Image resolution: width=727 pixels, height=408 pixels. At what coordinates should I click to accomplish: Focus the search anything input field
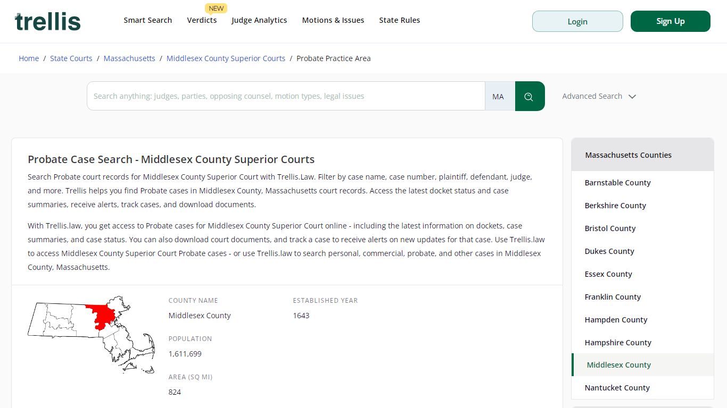coord(286,96)
